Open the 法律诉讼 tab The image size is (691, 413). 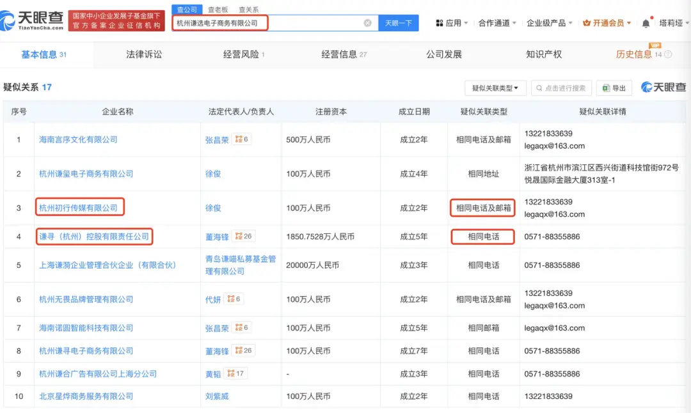tap(143, 54)
